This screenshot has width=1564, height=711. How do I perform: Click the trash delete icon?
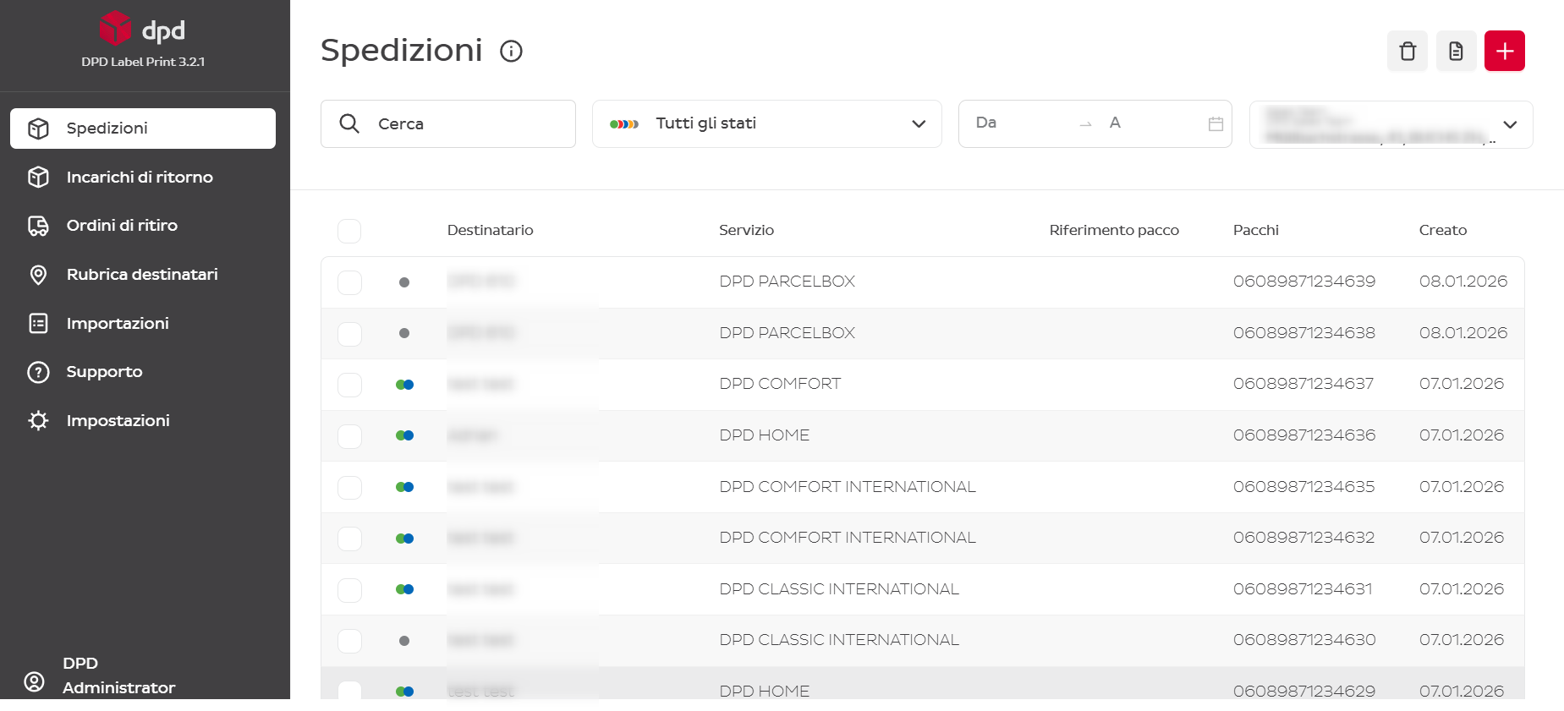pos(1407,52)
